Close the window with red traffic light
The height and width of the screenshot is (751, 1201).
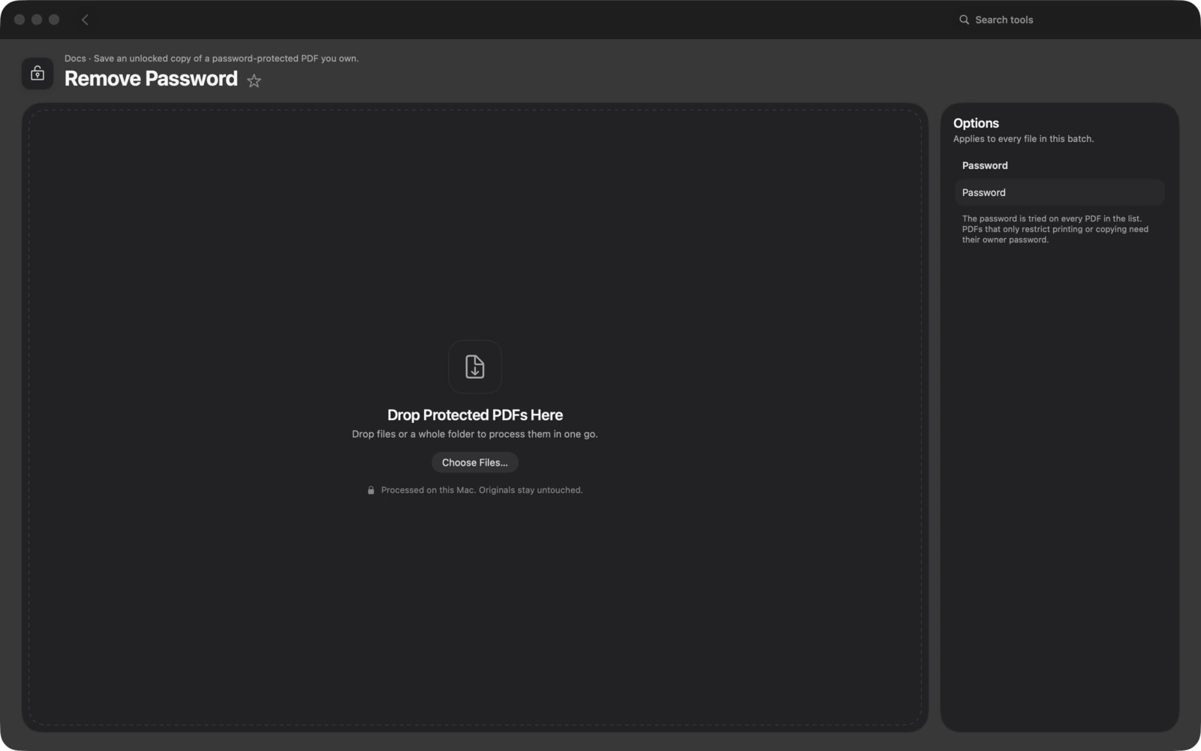(x=20, y=20)
